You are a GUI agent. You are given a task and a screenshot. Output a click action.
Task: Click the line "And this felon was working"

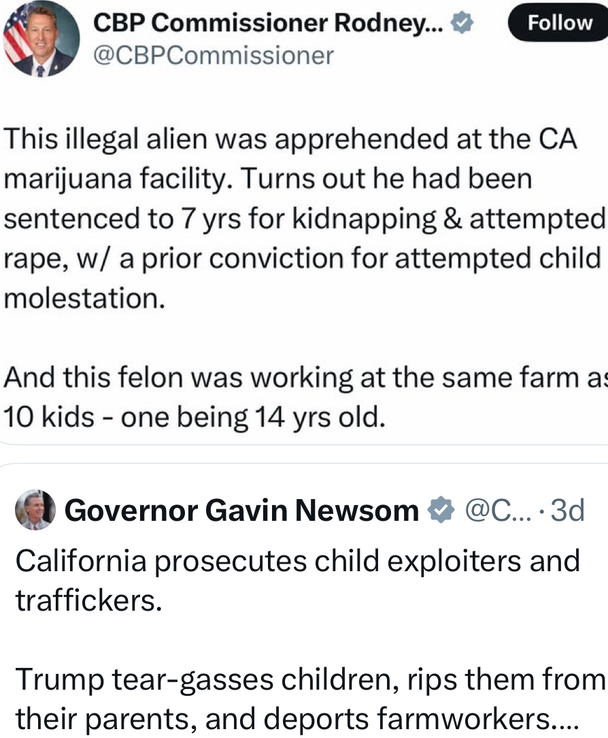point(304,376)
